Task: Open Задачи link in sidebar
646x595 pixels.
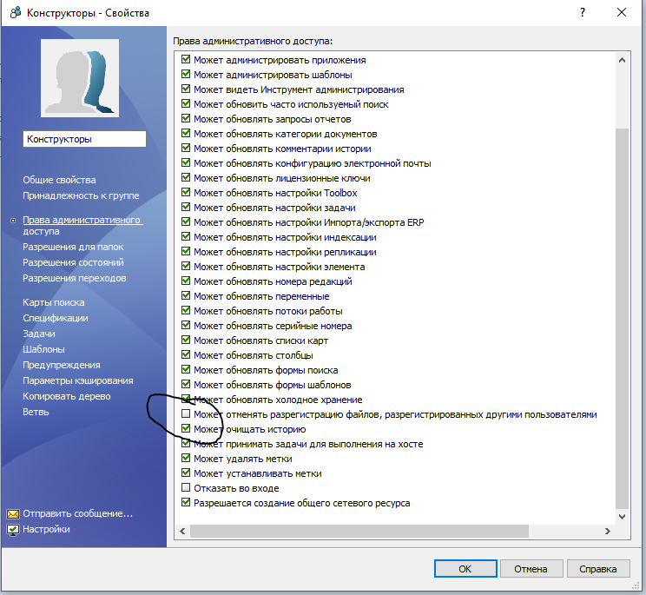Action: (39, 334)
